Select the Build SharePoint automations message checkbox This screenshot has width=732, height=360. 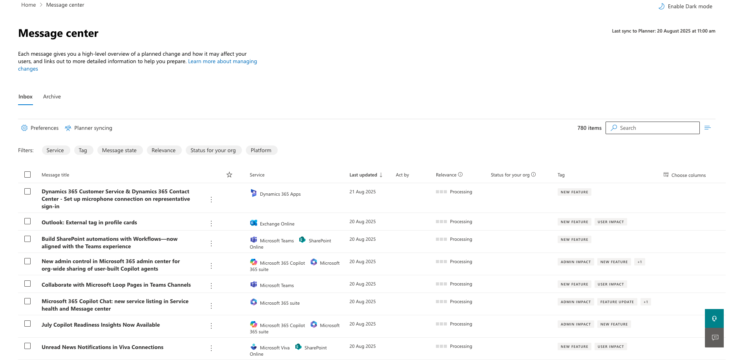(27, 239)
